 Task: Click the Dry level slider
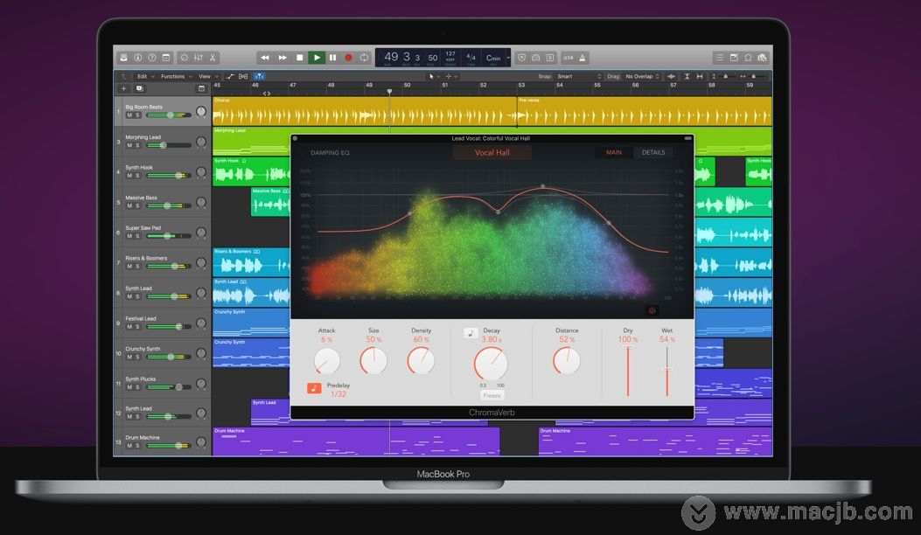[628, 372]
